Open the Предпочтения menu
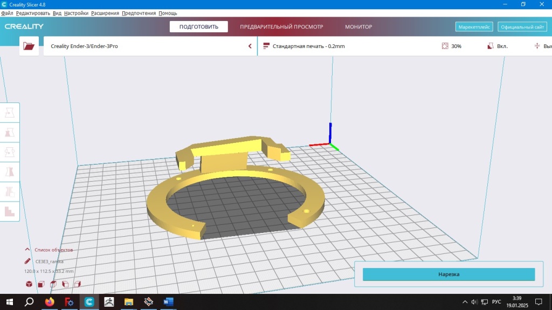This screenshot has width=552, height=310. pyautogui.click(x=139, y=13)
